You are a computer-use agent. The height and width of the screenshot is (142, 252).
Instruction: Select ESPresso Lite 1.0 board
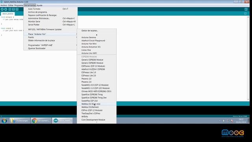tap(96, 73)
